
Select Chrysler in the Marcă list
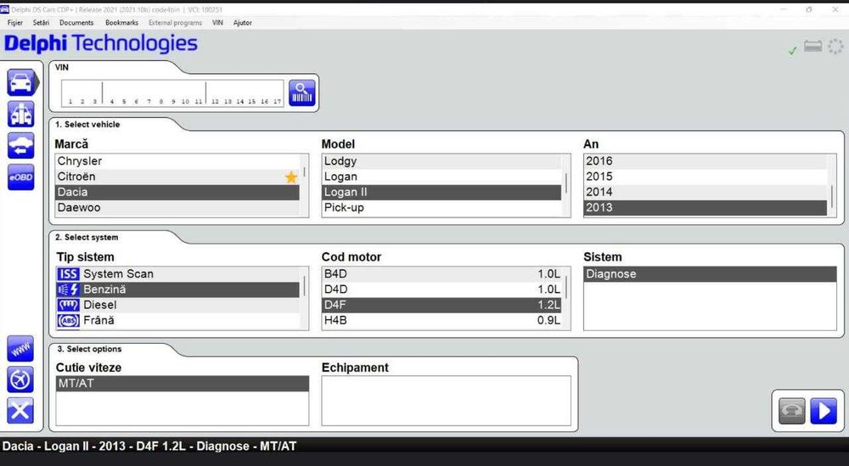coord(177,161)
